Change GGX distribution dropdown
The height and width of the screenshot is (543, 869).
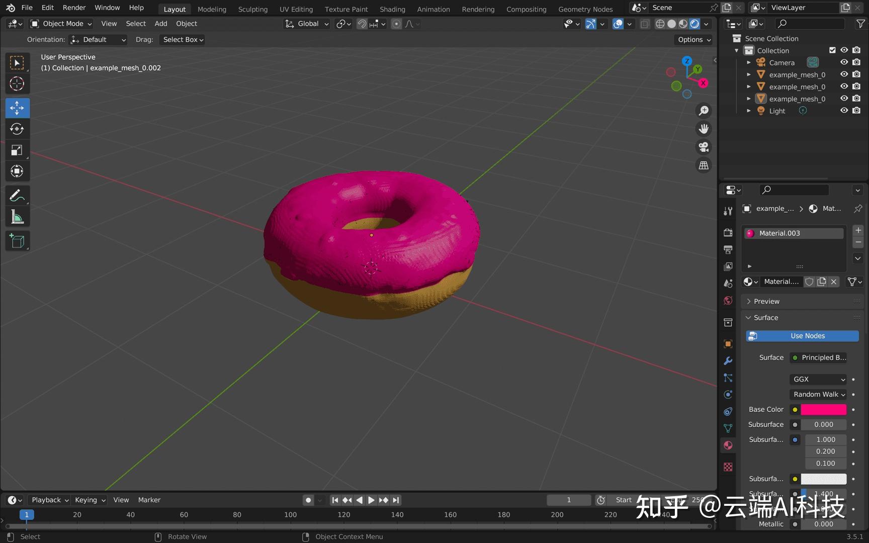(818, 379)
